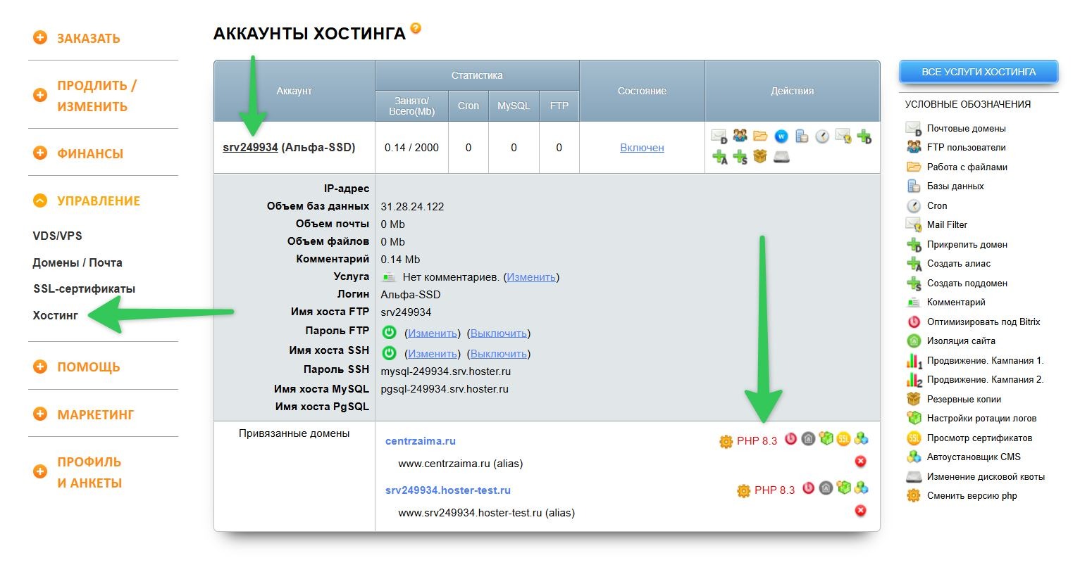This screenshot has width=1080, height=579.
Task: Toggle green power icon in Имя хоста SSH row
Action: [x=389, y=352]
